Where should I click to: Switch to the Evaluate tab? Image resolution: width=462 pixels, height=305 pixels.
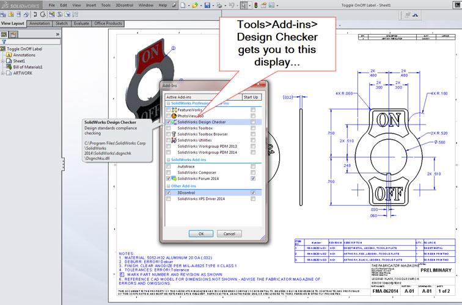point(81,23)
